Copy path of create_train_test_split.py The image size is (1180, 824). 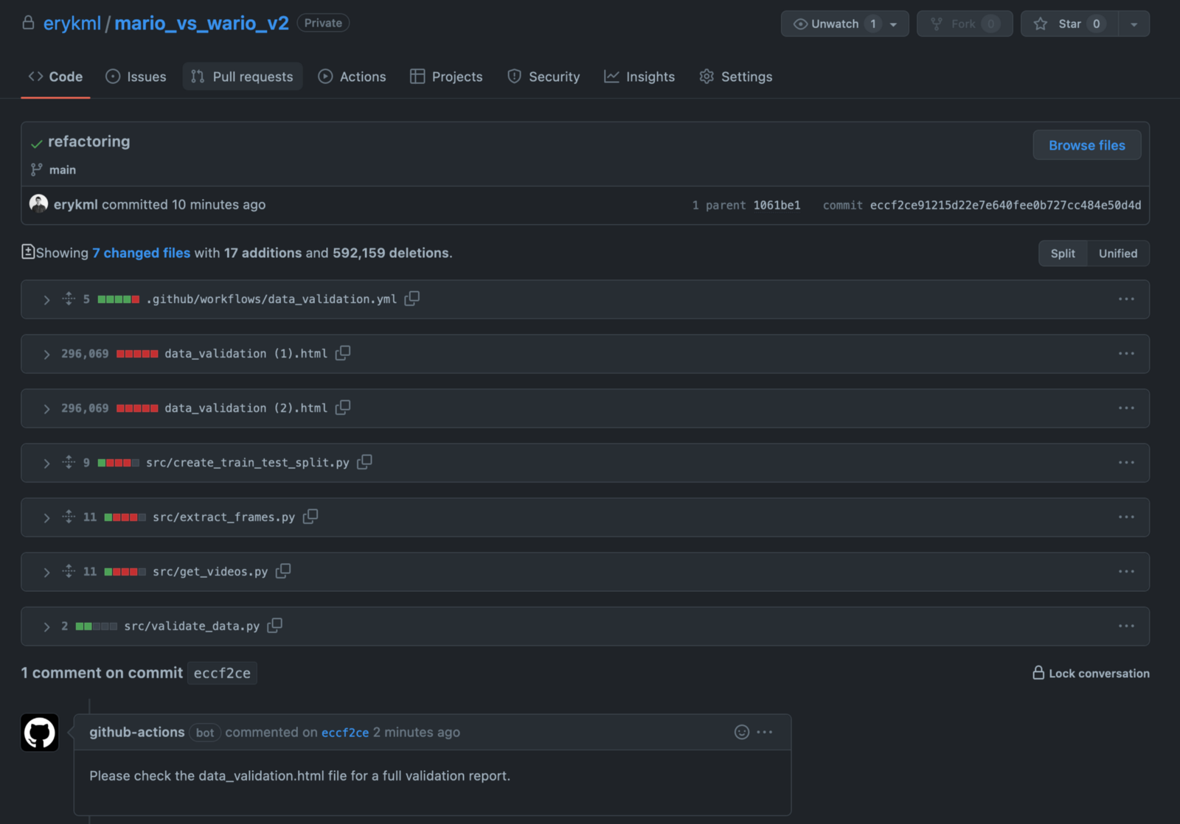point(364,462)
